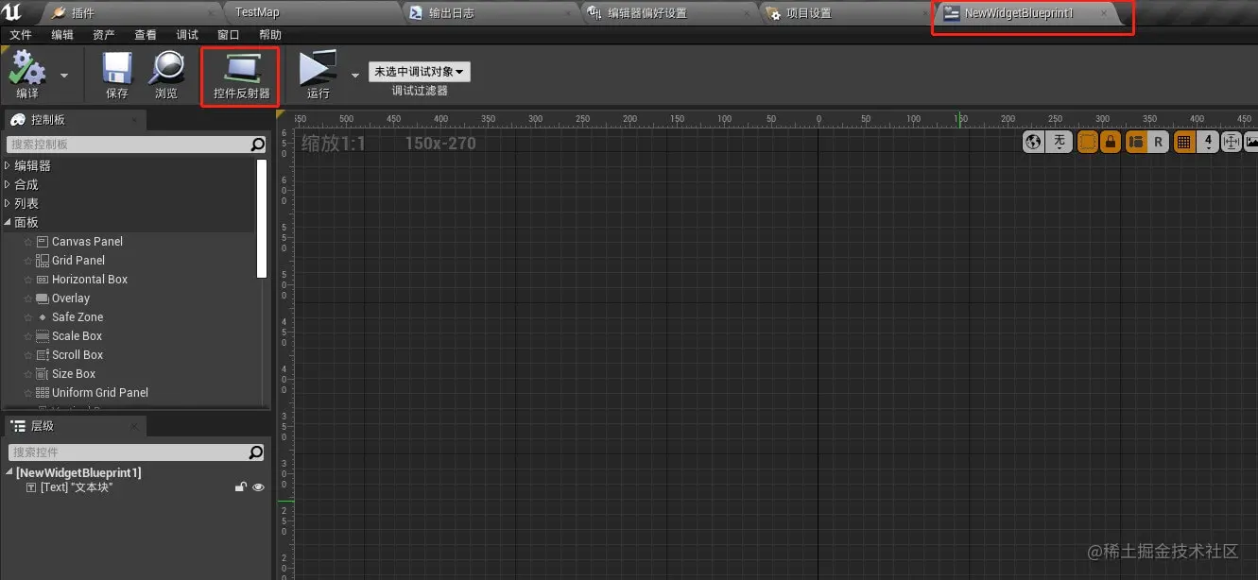Open the 无 localization culture dropdown
This screenshot has height=580, width=1258.
(x=1059, y=142)
